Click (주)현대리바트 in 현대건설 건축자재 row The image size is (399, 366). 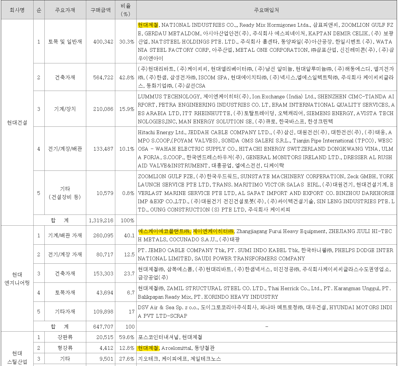tap(156, 69)
